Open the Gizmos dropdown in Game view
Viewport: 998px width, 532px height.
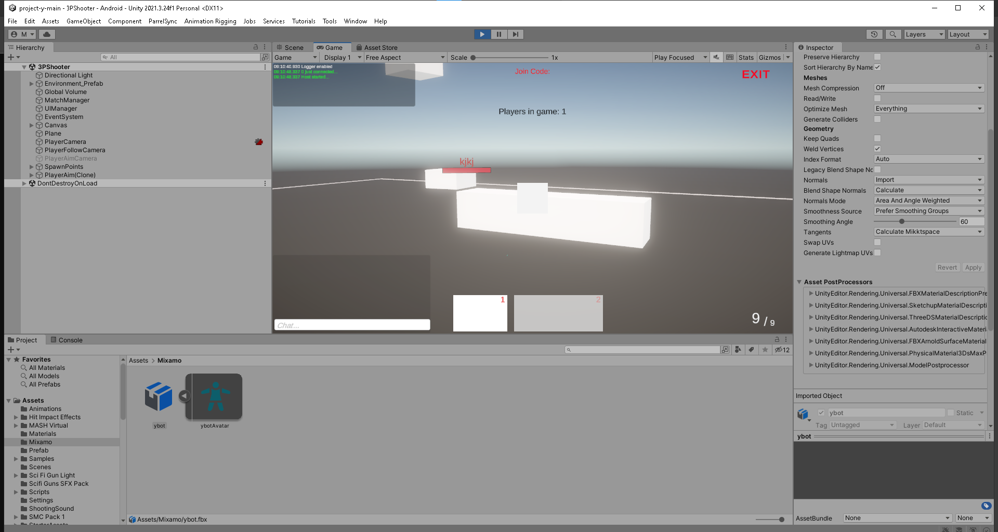tap(786, 57)
